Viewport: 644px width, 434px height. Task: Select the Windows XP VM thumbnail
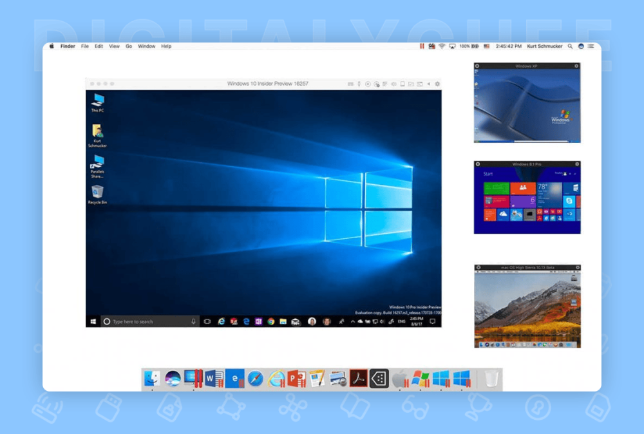tap(527, 102)
